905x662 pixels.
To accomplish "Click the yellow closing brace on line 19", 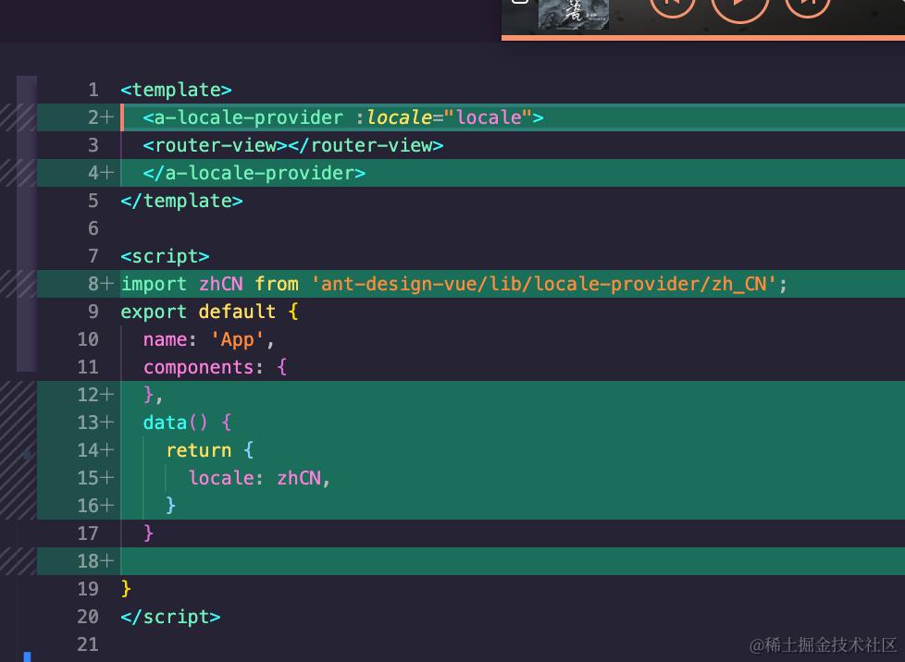I will click(126, 589).
